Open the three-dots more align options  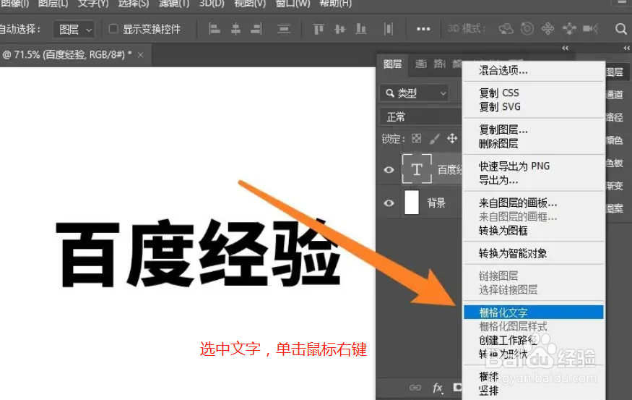pos(423,29)
